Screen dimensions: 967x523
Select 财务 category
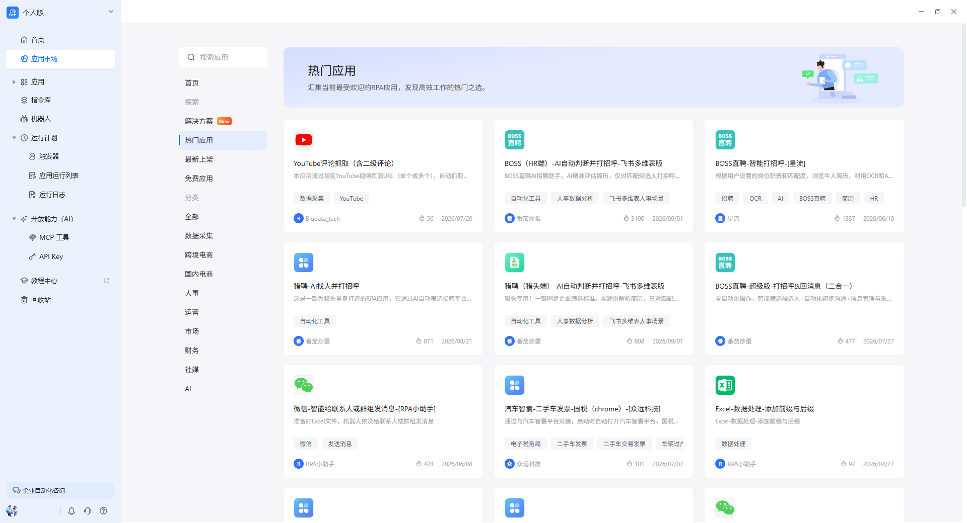coord(223,351)
